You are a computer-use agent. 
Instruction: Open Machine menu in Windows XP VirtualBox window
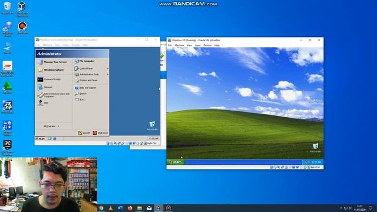pos(179,45)
